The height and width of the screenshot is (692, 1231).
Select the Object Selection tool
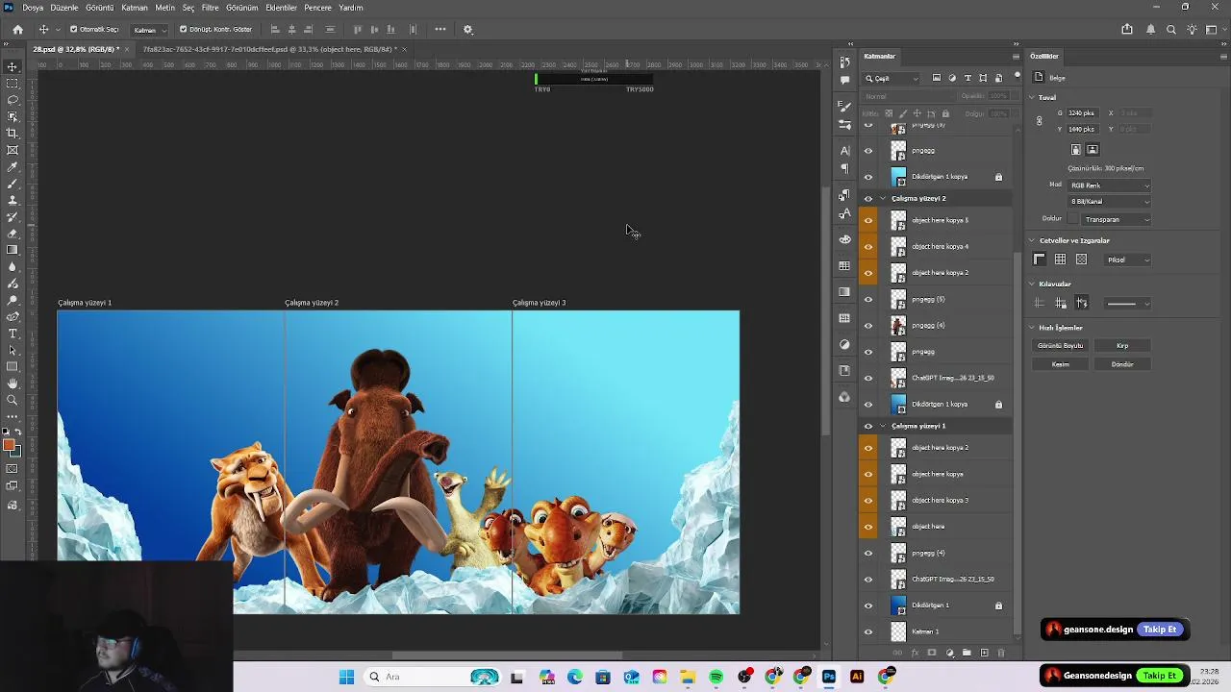click(13, 116)
